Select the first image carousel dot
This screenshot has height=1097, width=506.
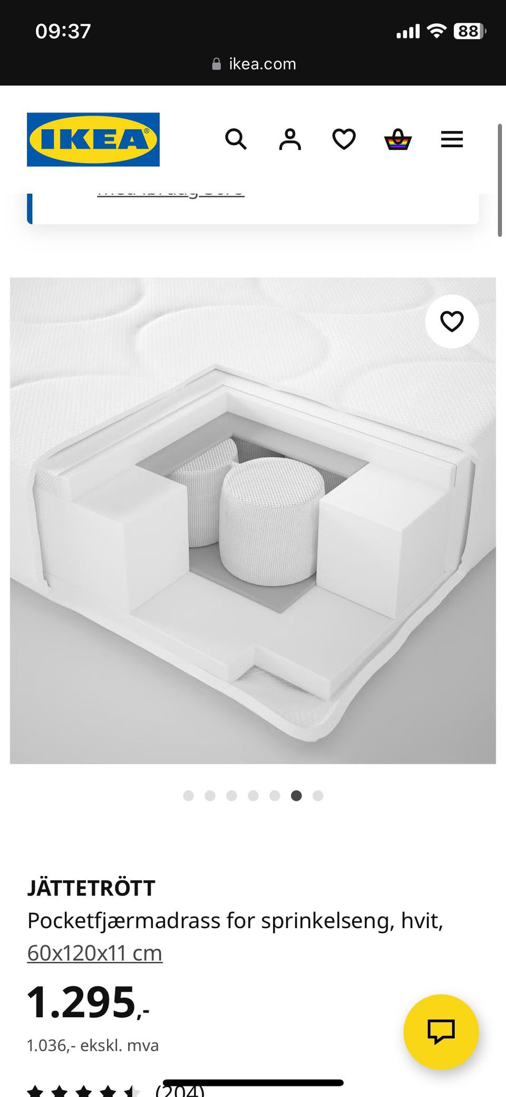188,796
